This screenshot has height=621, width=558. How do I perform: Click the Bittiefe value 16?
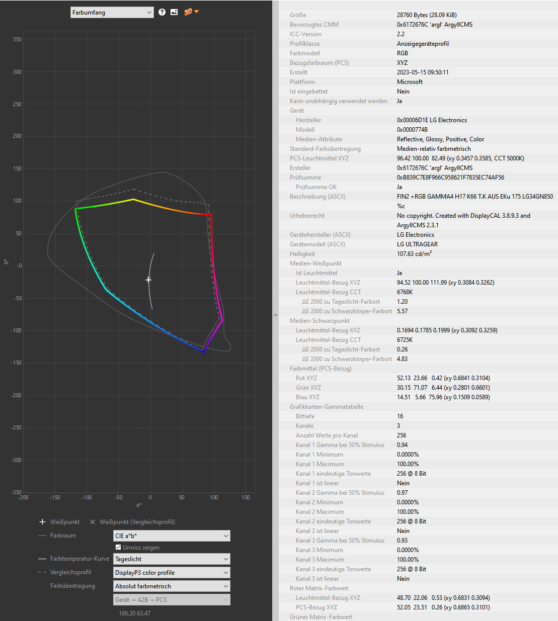[x=400, y=416]
